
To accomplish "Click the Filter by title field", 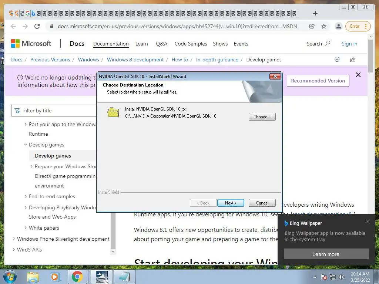I will (x=54, y=111).
